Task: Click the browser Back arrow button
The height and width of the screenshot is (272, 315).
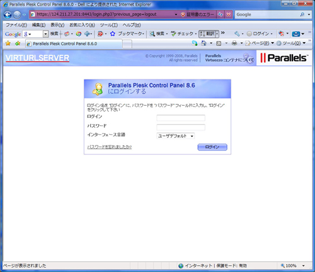Action: click(x=8, y=14)
